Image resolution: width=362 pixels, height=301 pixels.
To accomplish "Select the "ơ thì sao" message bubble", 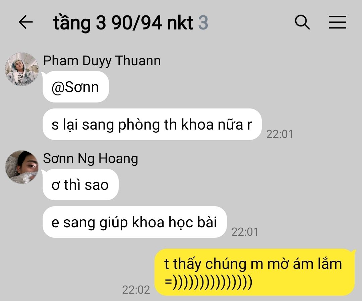I will tap(80, 184).
